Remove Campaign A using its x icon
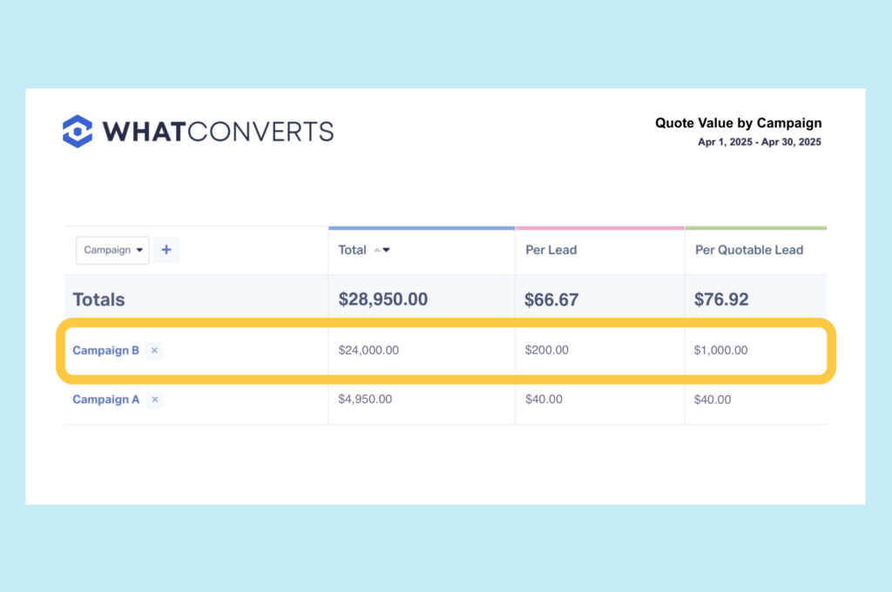This screenshot has height=592, width=892. coord(154,400)
